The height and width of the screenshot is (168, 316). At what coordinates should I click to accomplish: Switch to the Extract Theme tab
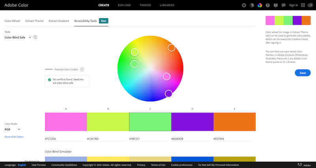pos(34,21)
